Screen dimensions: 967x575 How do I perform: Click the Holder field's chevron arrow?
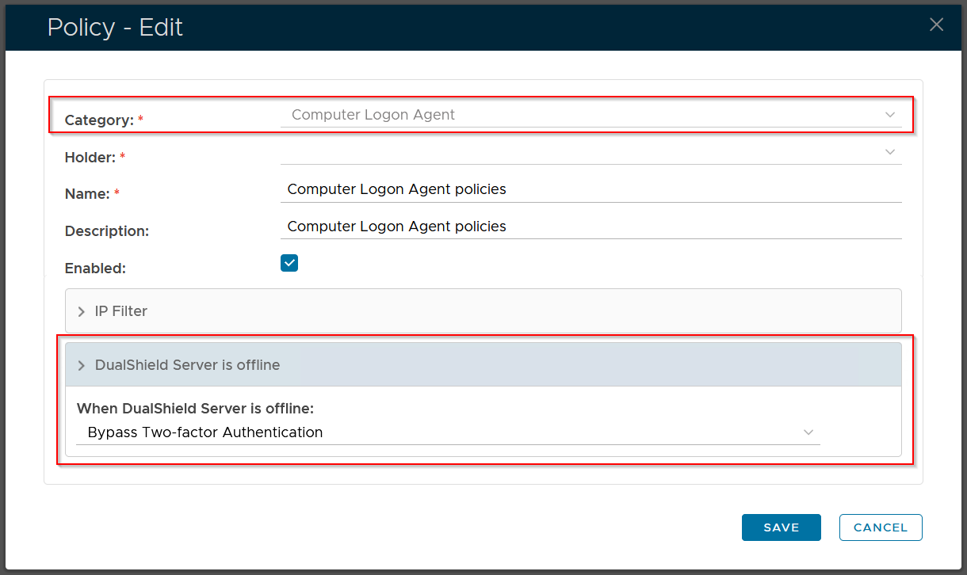click(890, 151)
